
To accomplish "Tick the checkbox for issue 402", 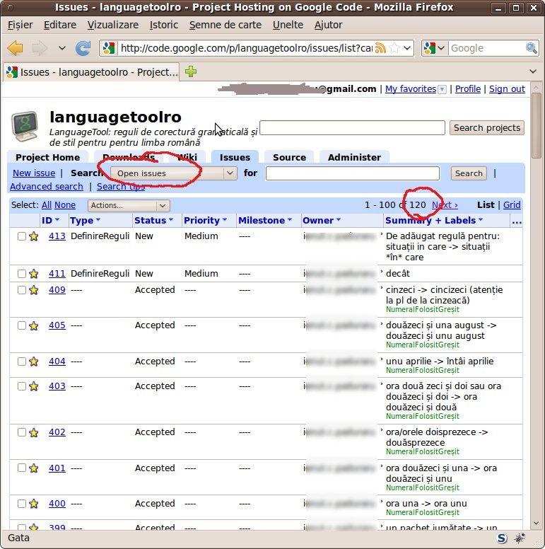I will coord(22,432).
